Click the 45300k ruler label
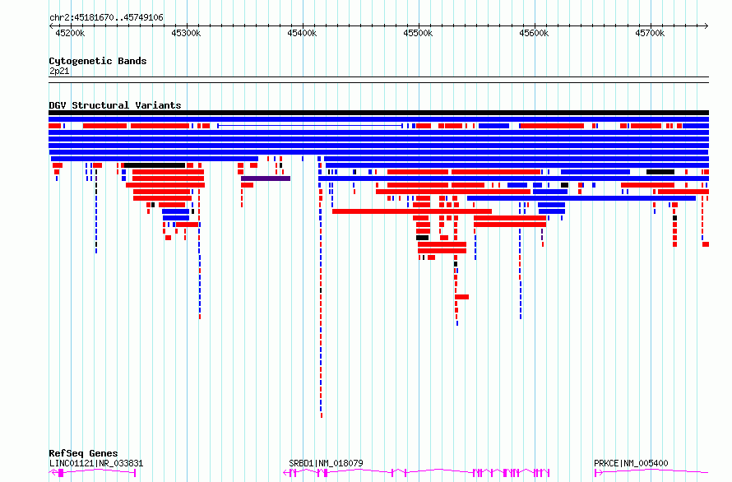This screenshot has height=482, width=732. coord(186,33)
